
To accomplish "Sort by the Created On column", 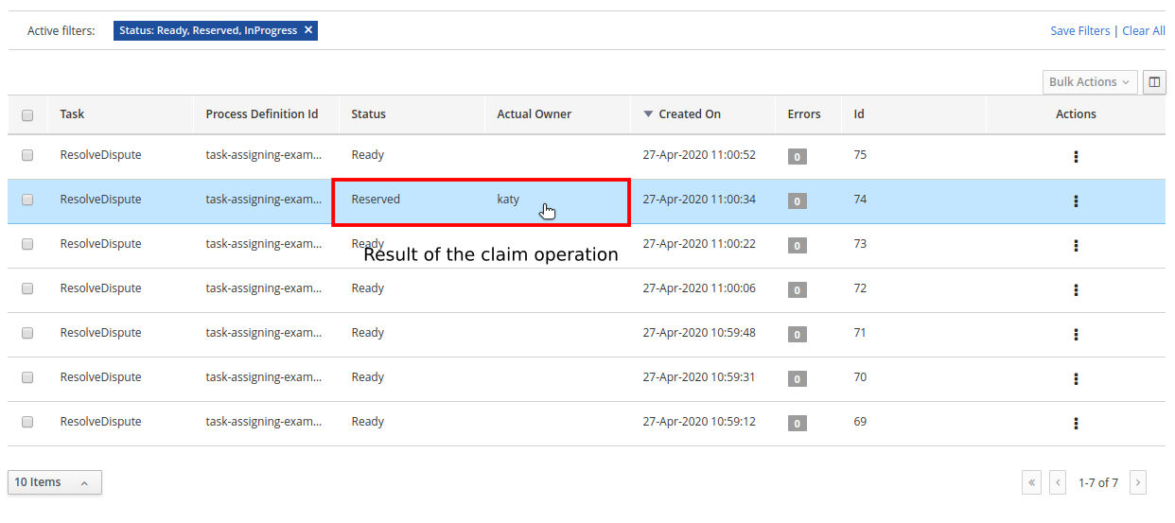I will coord(689,114).
